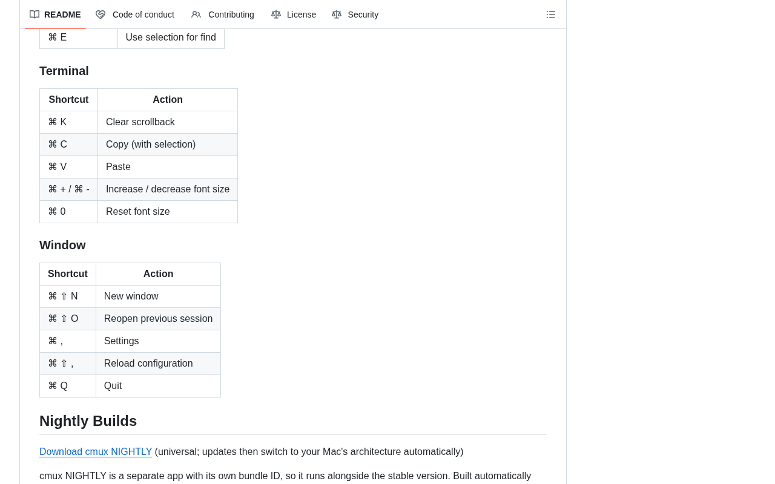Click the '⌘ ⇧ N' shortcut cell
The width and height of the screenshot is (775, 484).
click(68, 296)
